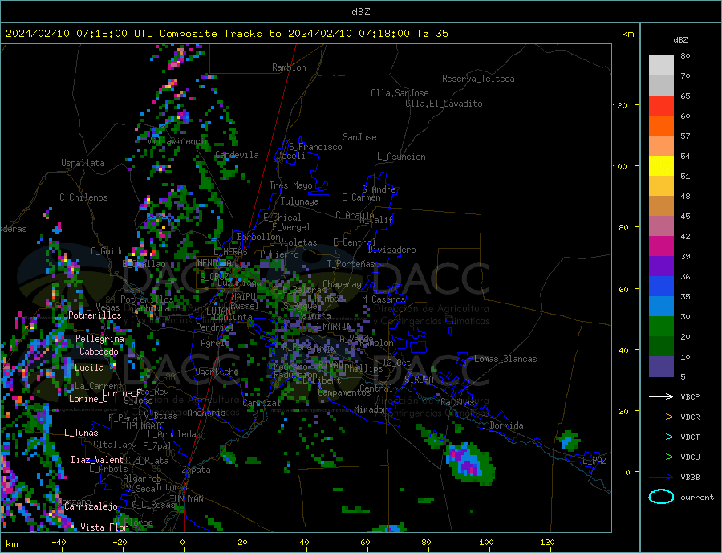Select the slate-purple bottom dBZ swatch

point(661,367)
